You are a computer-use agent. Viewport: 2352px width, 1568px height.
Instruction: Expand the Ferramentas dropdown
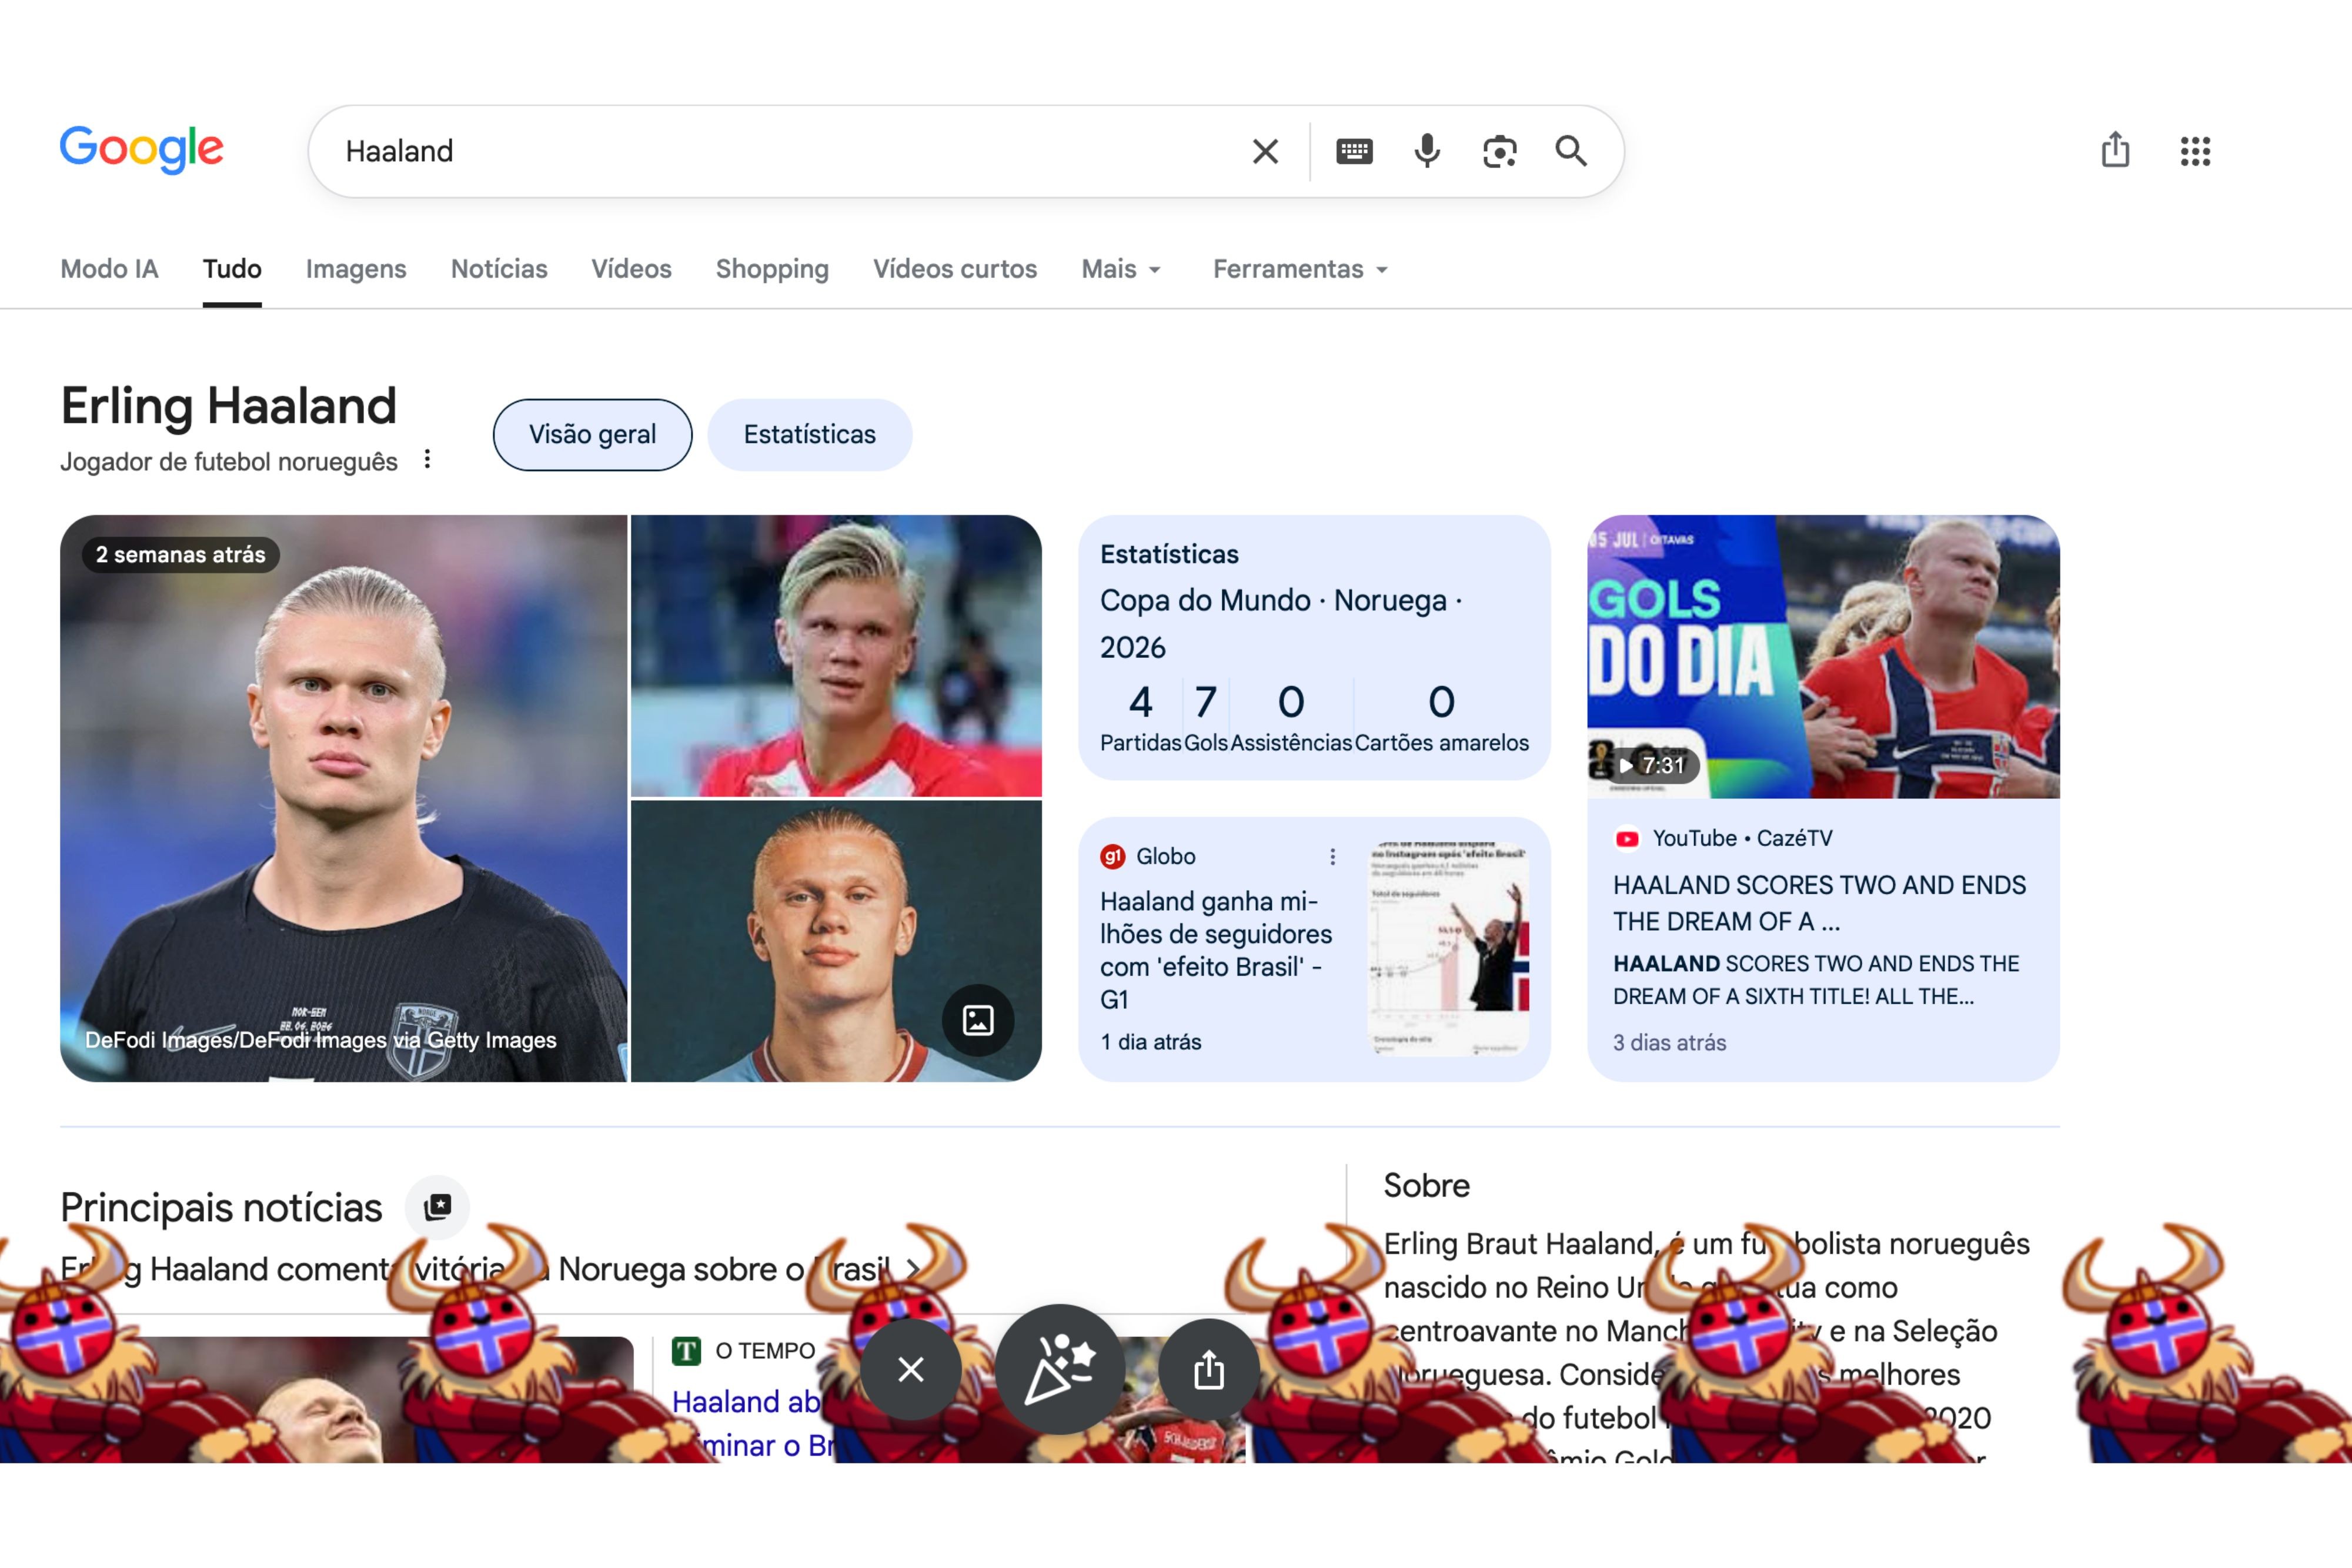(x=1300, y=269)
